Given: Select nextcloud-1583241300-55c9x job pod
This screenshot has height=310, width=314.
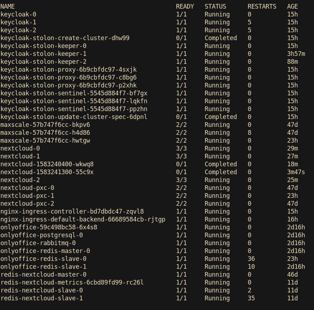Looking at the screenshot, I should coord(47,172).
